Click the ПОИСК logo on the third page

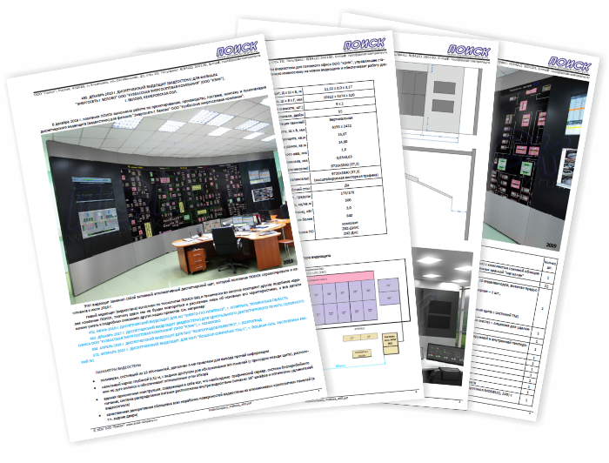tap(469, 50)
